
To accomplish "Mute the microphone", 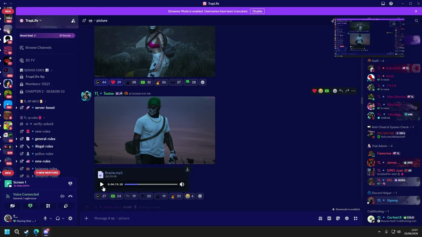I will 45,218.
